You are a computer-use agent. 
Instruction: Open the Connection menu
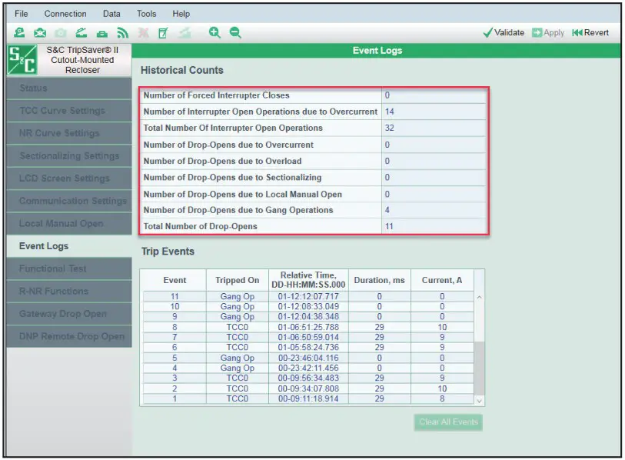(65, 14)
